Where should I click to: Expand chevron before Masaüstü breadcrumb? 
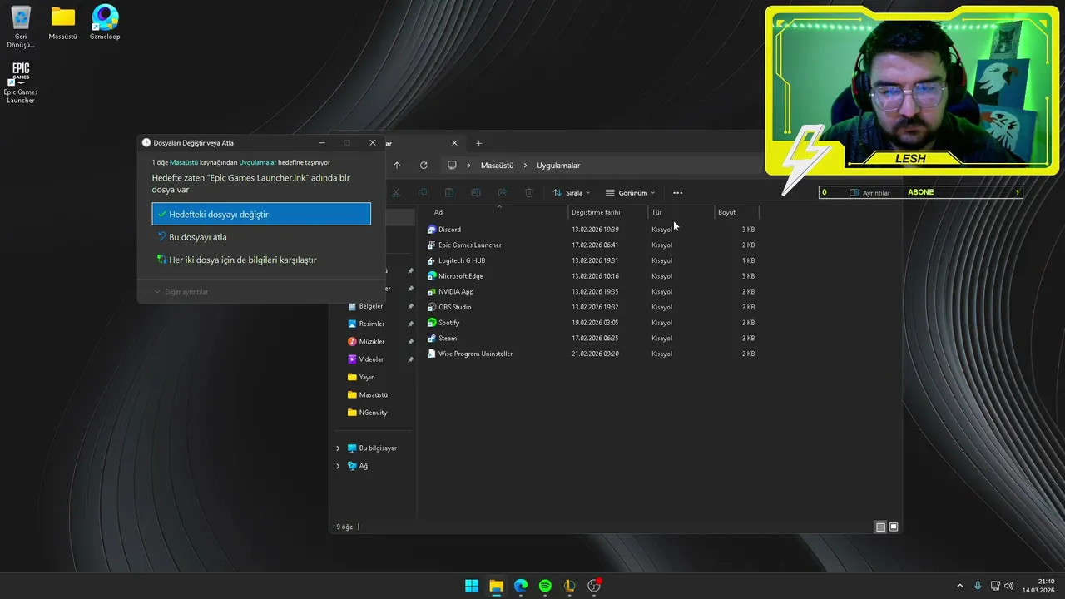click(469, 166)
